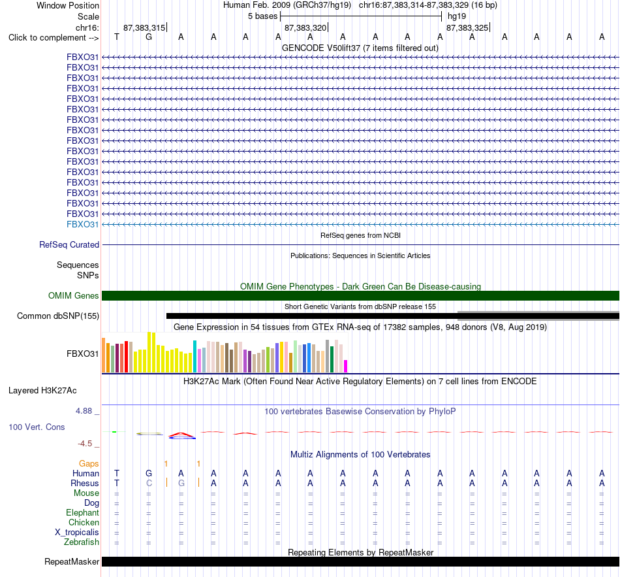Image resolution: width=620 pixels, height=577 pixels.
Task: Click the Window Position label
Action: coord(68,5)
